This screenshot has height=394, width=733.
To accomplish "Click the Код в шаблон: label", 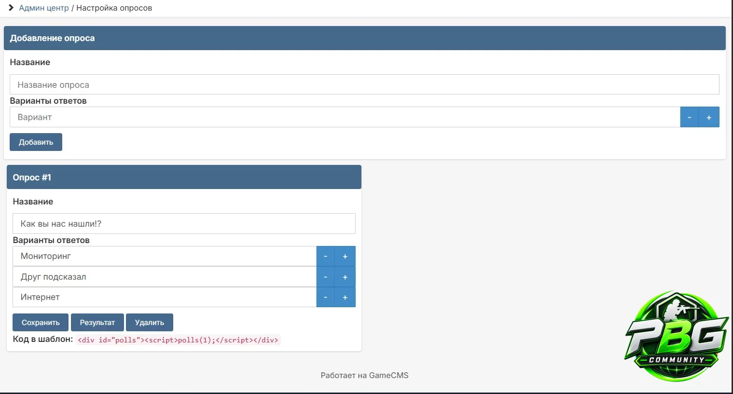I will point(42,339).
